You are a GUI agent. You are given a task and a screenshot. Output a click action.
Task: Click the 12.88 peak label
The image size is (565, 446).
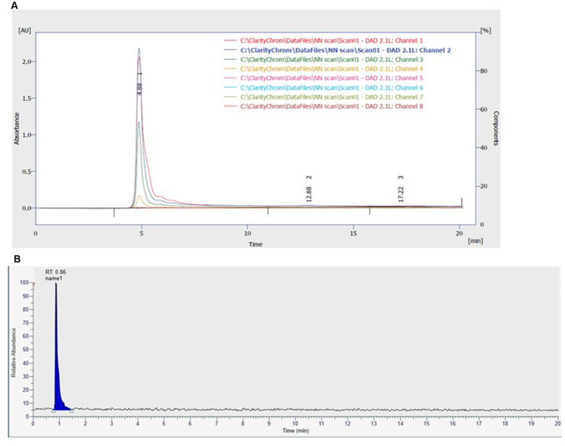pos(309,194)
